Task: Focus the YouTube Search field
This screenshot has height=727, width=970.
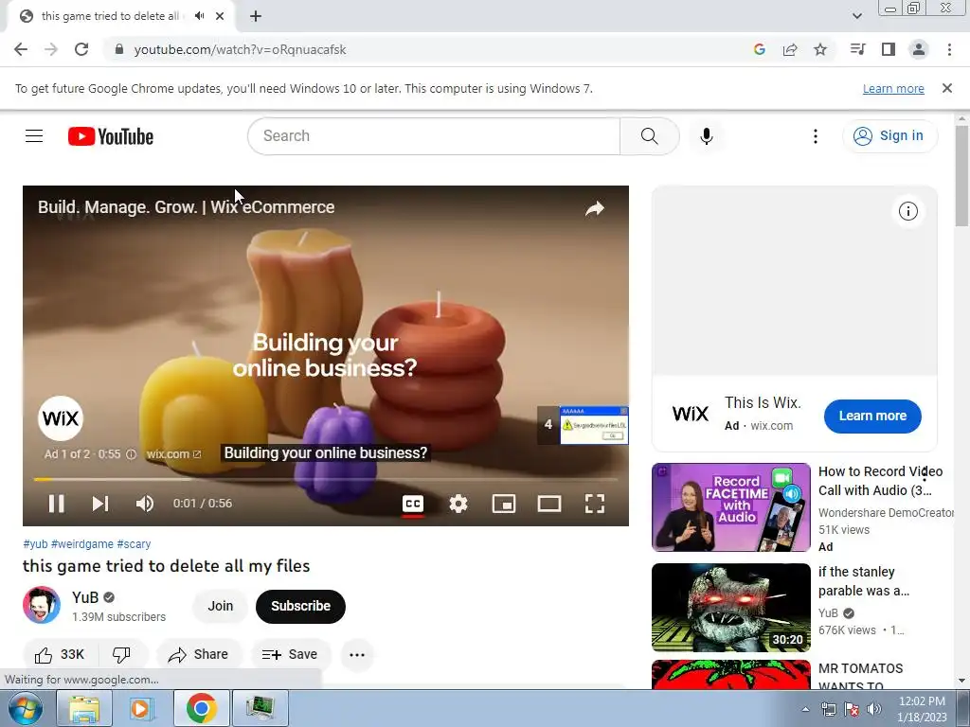Action: coord(434,136)
